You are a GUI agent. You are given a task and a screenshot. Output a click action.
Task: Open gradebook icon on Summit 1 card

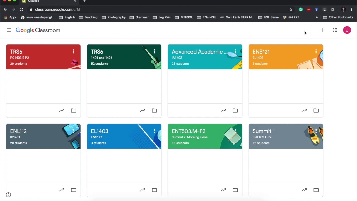[304, 190]
